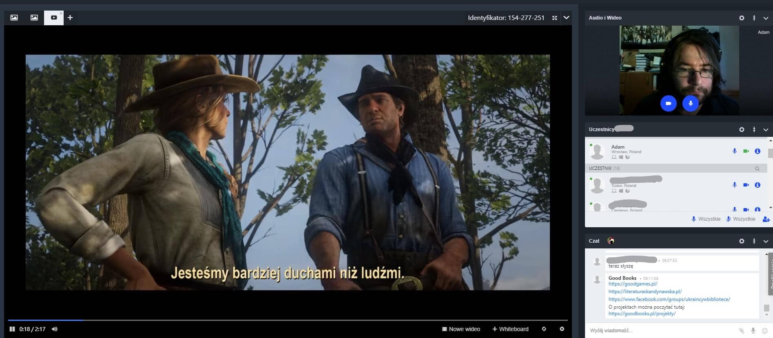773x338 pixels.
Task: Attach a file in chat with paperclip
Action: 741,331
